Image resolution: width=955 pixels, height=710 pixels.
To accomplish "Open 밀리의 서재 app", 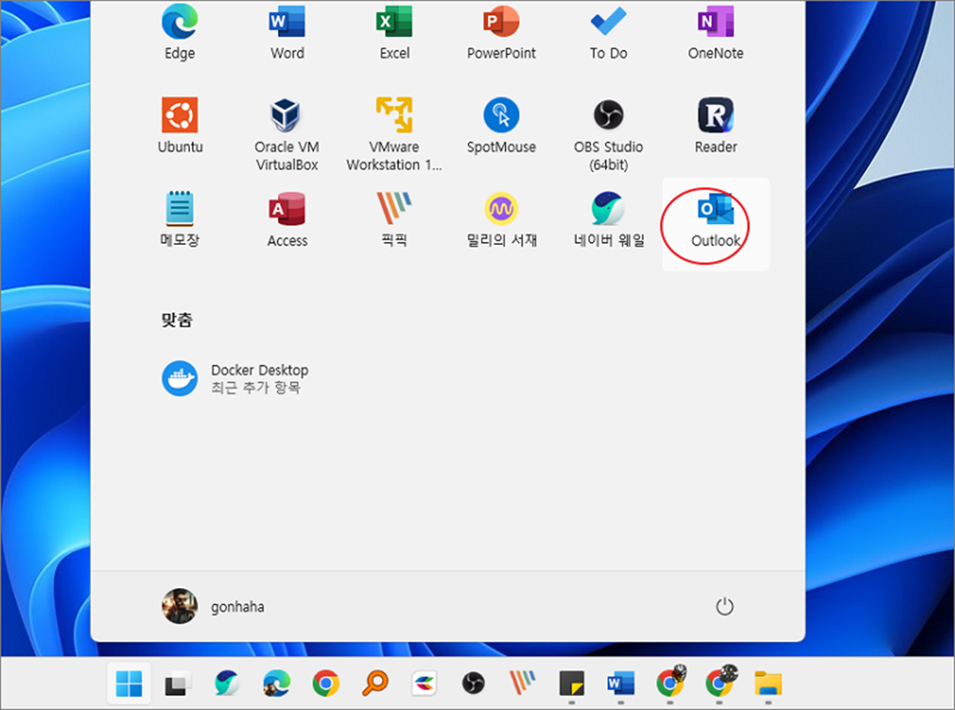I will (501, 220).
